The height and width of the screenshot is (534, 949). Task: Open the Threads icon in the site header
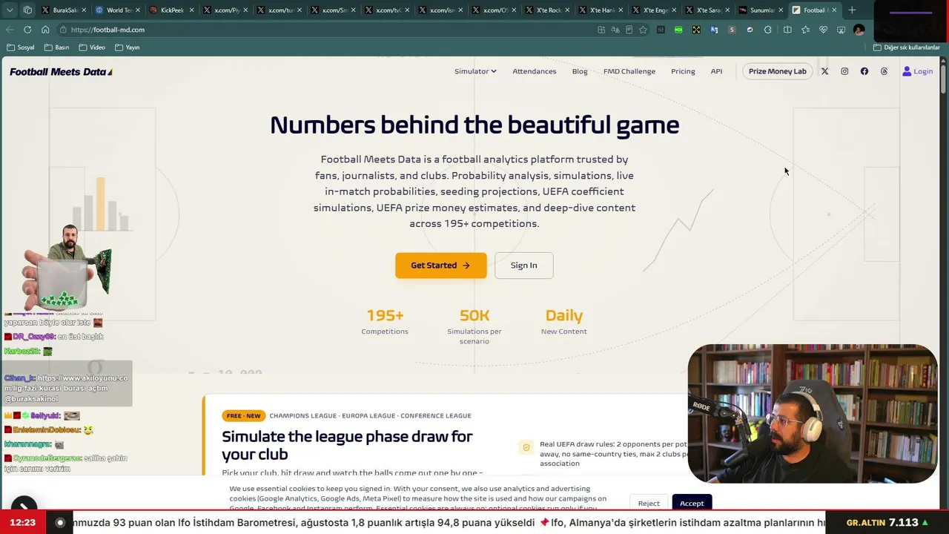click(884, 71)
